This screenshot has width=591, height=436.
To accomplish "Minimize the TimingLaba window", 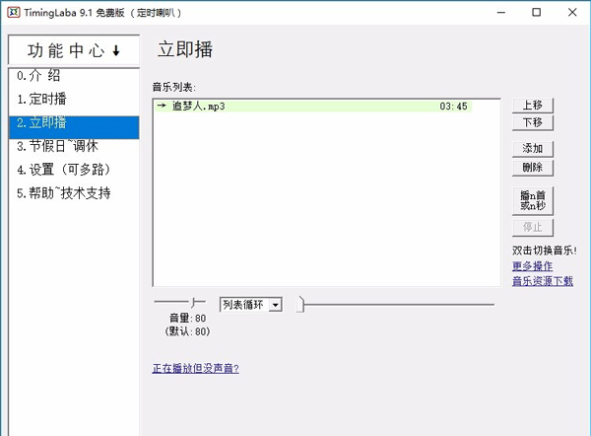I will pyautogui.click(x=501, y=13).
